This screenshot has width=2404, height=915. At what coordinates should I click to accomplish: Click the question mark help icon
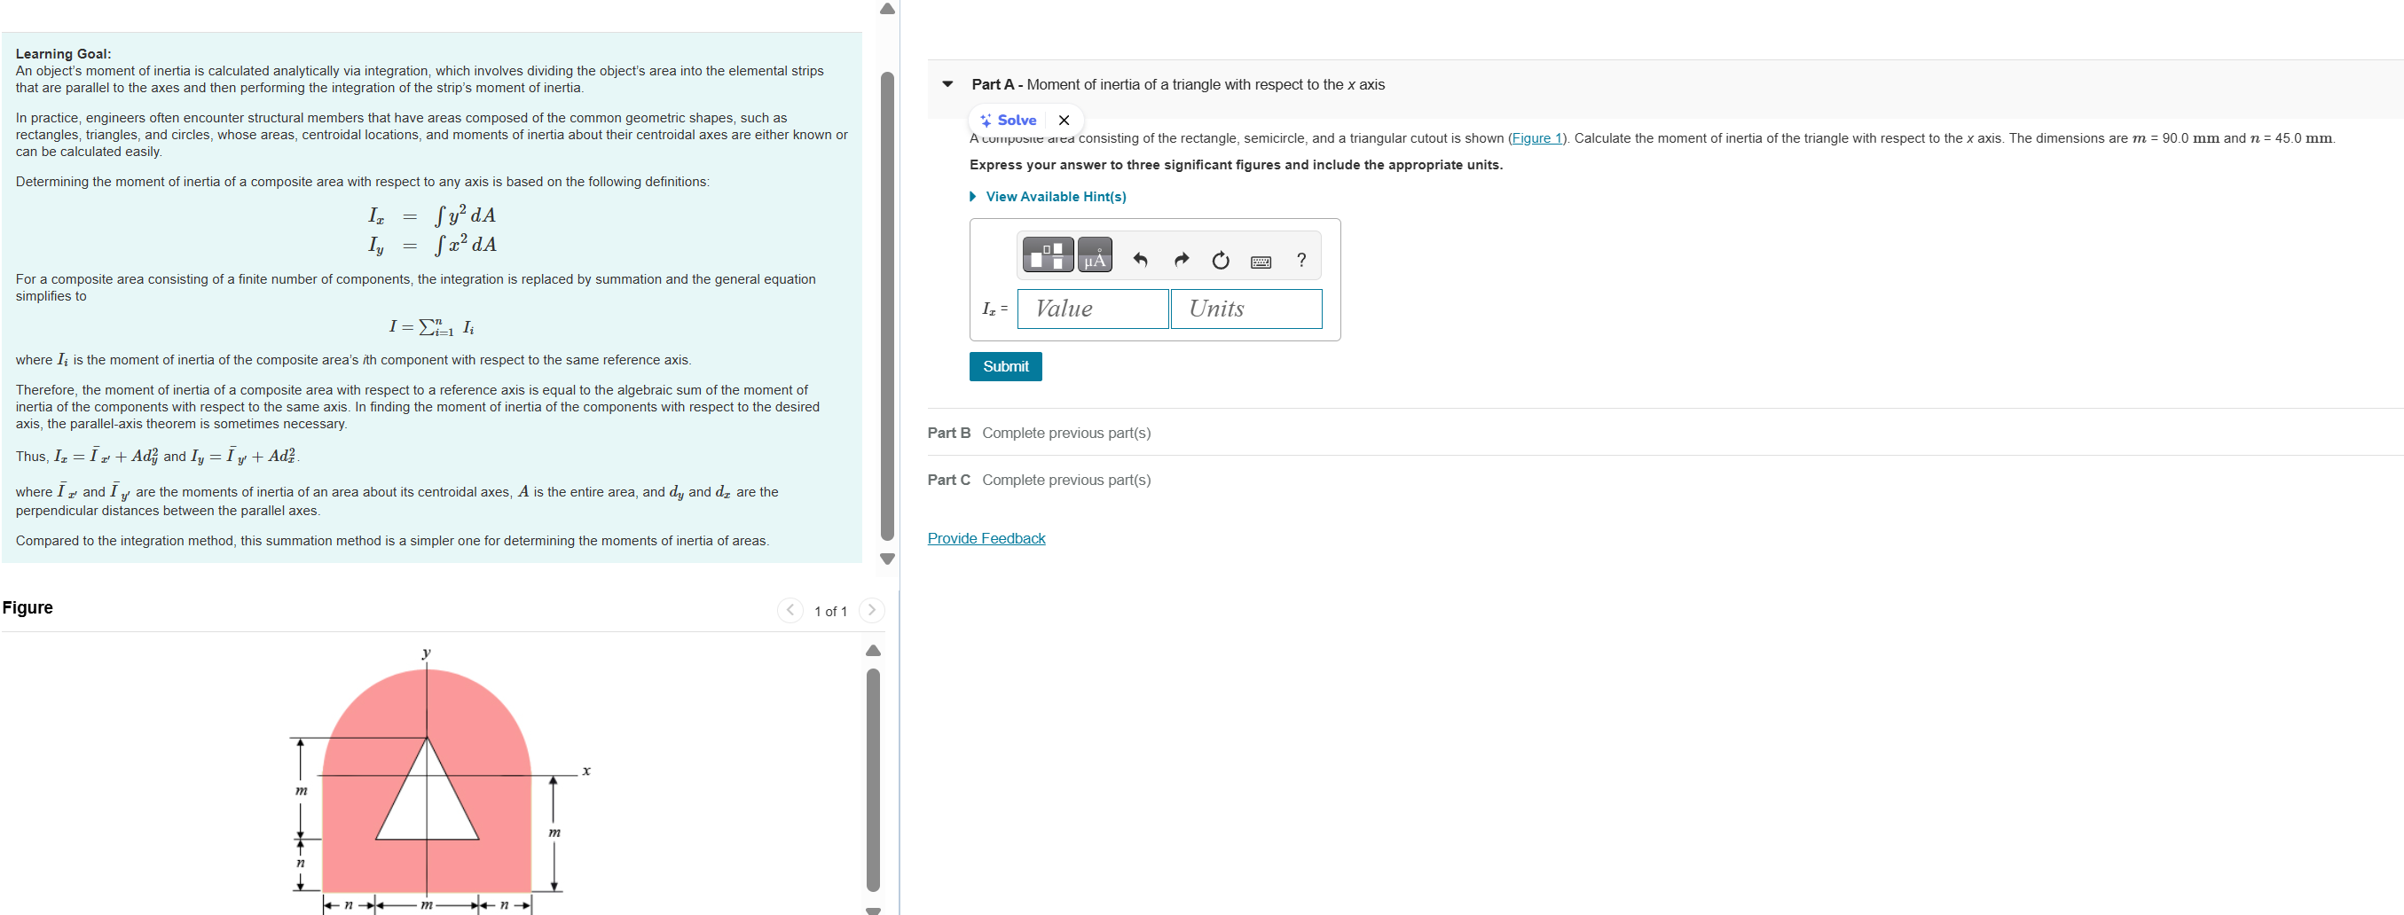pyautogui.click(x=1302, y=262)
